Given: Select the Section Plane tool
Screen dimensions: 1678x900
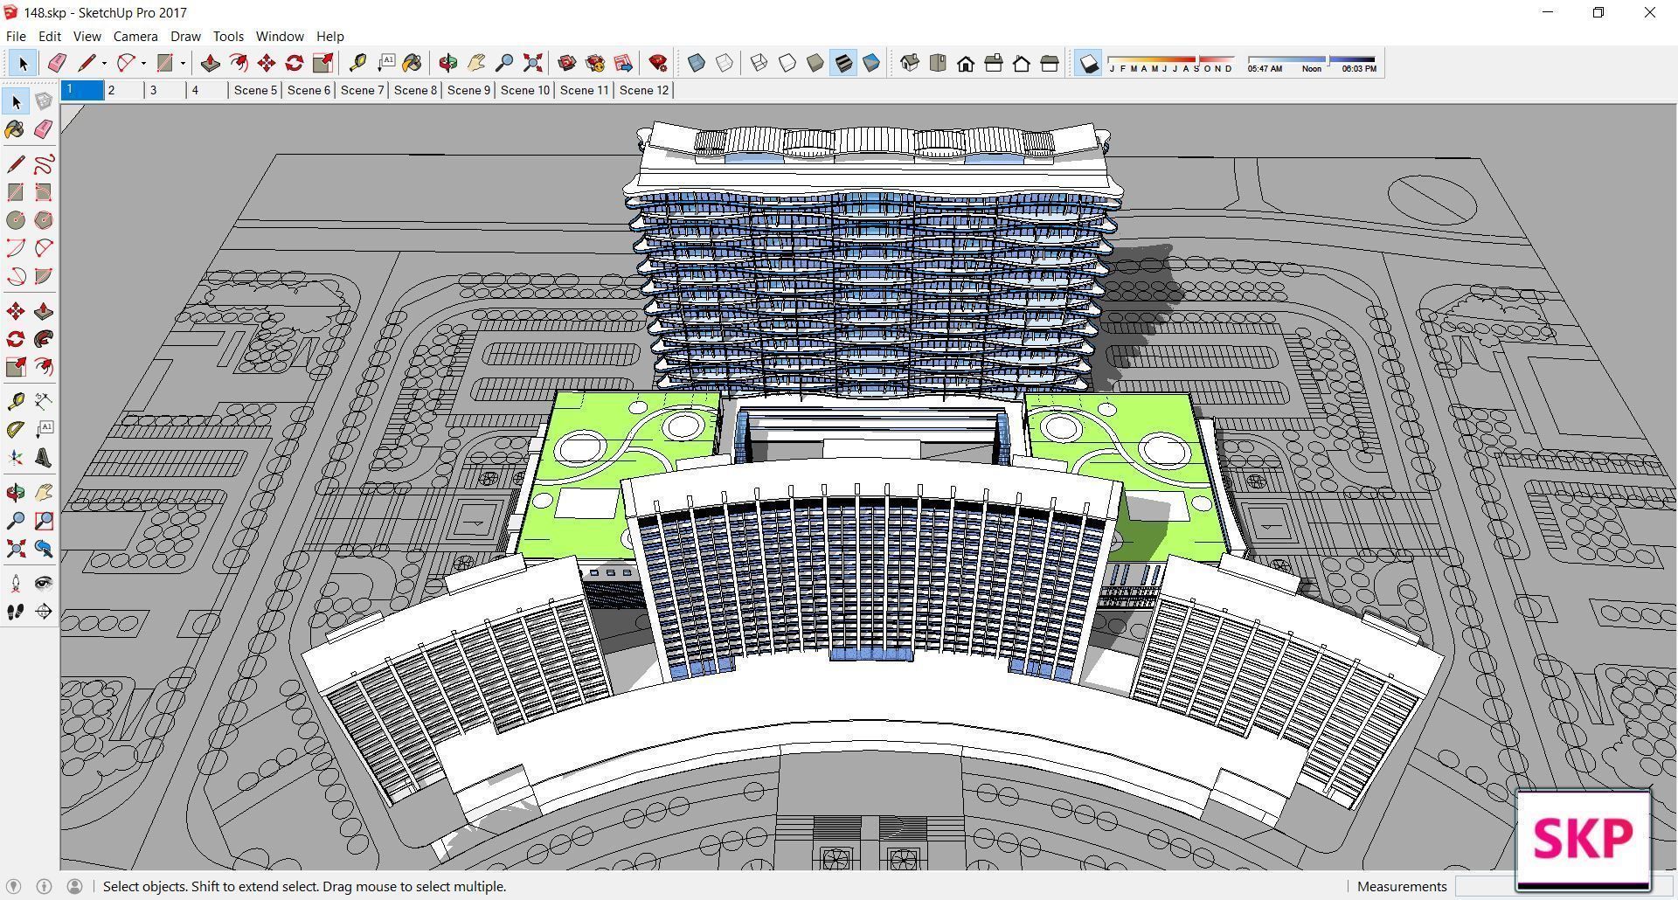Looking at the screenshot, I should 44,612.
